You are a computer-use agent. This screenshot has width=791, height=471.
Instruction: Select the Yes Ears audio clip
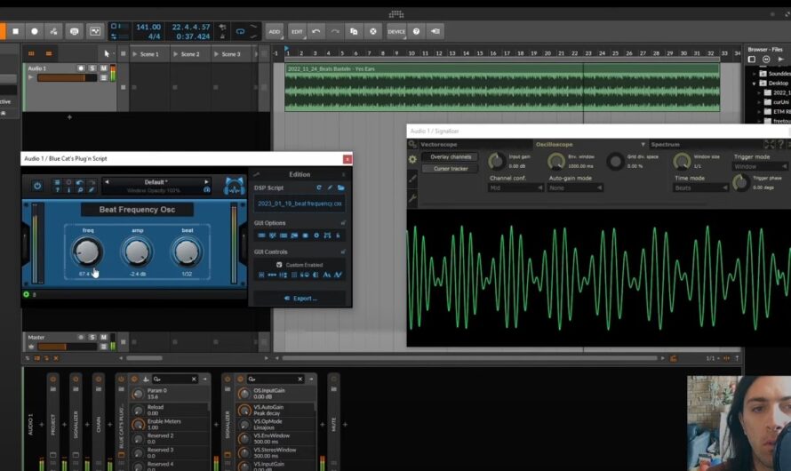click(x=502, y=87)
